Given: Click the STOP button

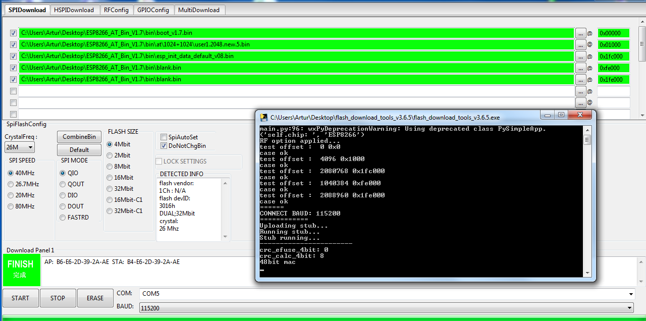Looking at the screenshot, I should pos(58,298).
